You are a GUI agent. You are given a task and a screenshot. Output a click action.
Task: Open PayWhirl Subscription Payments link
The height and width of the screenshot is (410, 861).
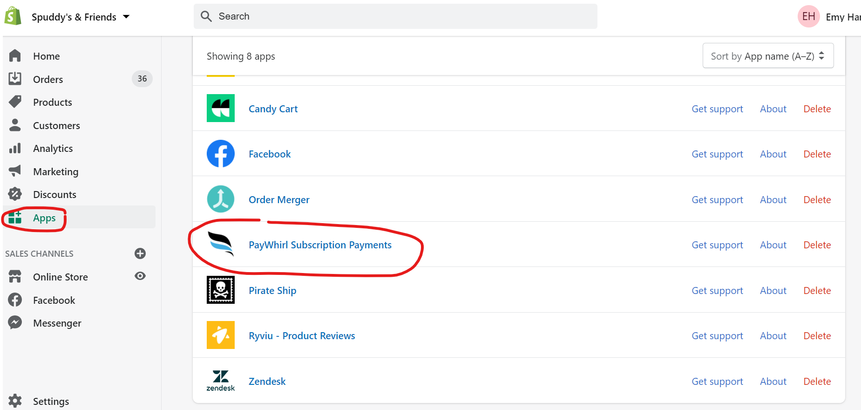tap(320, 245)
